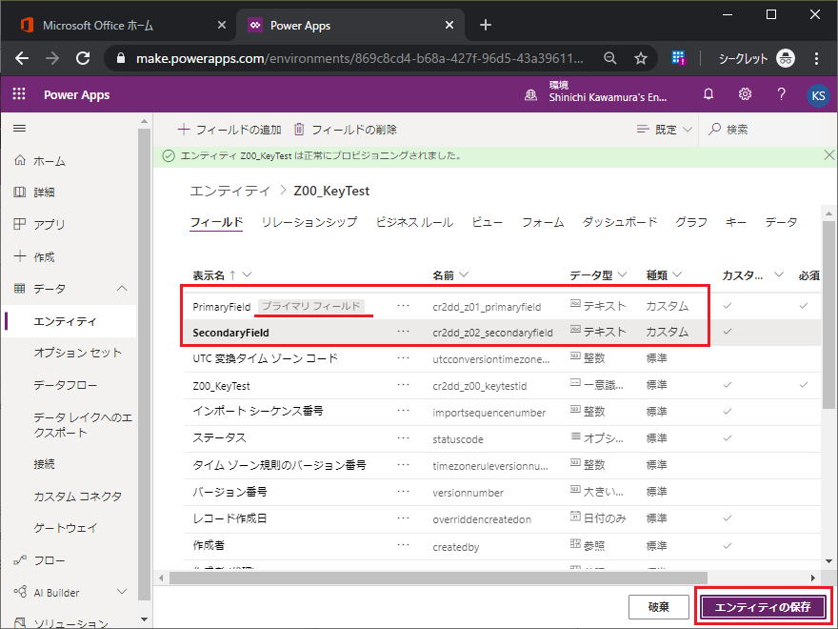This screenshot has height=629, width=838.
Task: Toggle the hamburger navigation menu
Action: 20,129
